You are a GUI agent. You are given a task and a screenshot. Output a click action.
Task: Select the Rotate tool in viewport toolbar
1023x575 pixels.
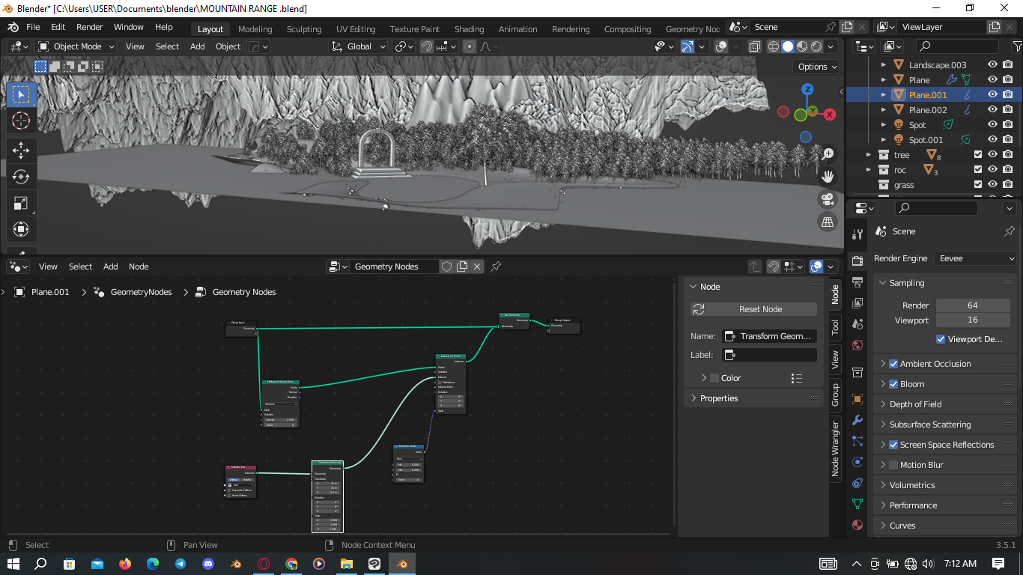coord(21,177)
